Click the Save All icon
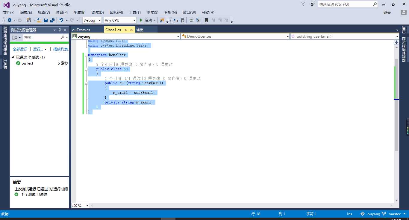409x220 pixels. tap(52, 20)
